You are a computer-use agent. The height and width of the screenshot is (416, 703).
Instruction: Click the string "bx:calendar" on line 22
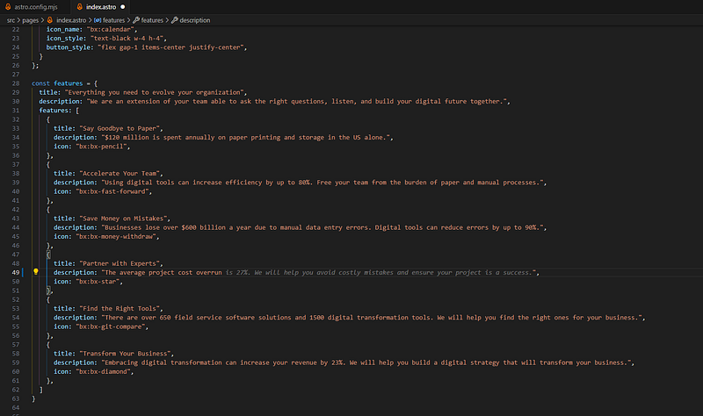coord(112,29)
